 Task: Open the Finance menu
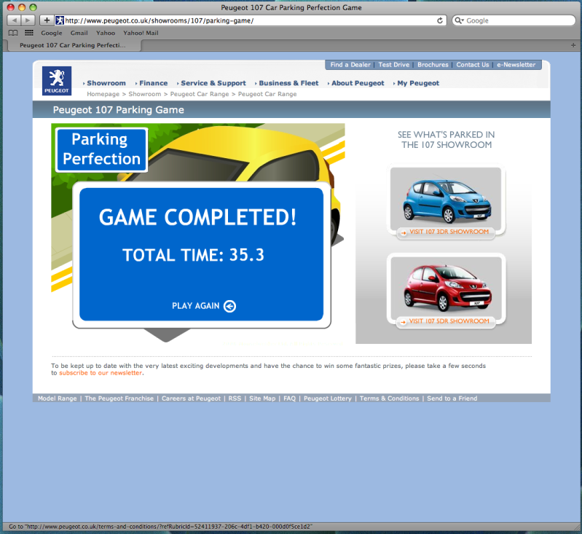tap(153, 83)
